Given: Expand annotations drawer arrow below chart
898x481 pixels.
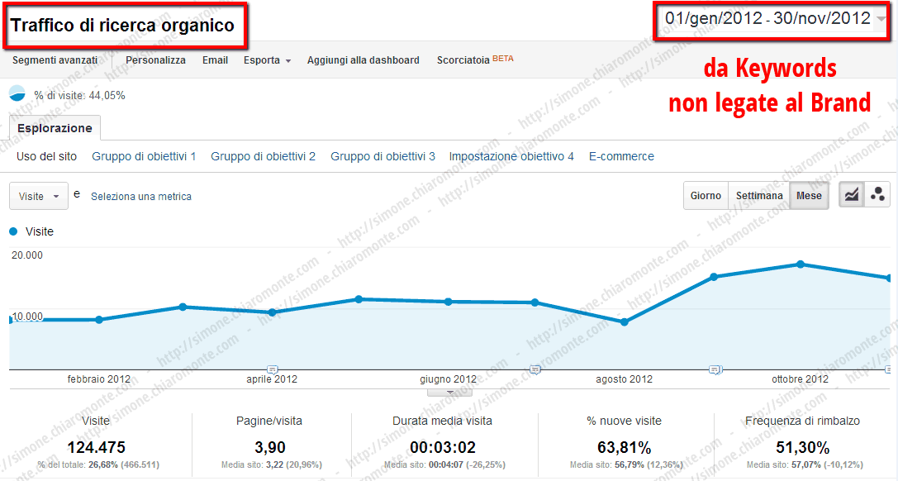Looking at the screenshot, I should pyautogui.click(x=450, y=393).
